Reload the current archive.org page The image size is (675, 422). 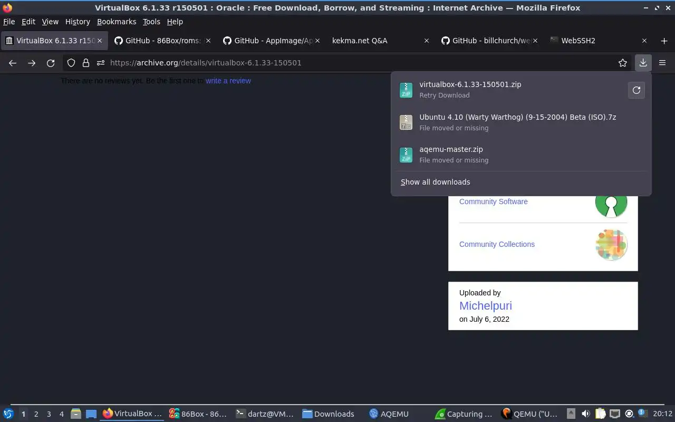tap(51, 63)
